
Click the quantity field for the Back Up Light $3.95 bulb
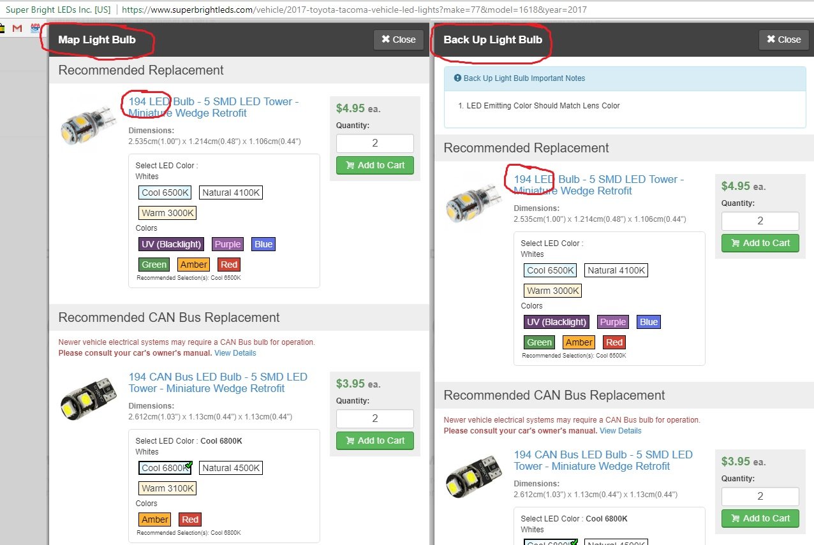[760, 496]
